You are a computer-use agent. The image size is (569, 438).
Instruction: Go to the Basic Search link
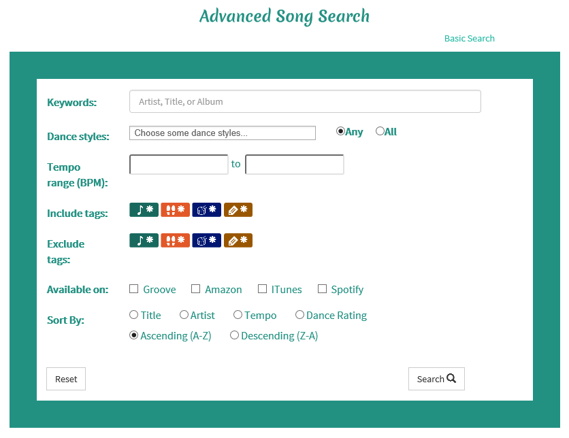click(469, 39)
